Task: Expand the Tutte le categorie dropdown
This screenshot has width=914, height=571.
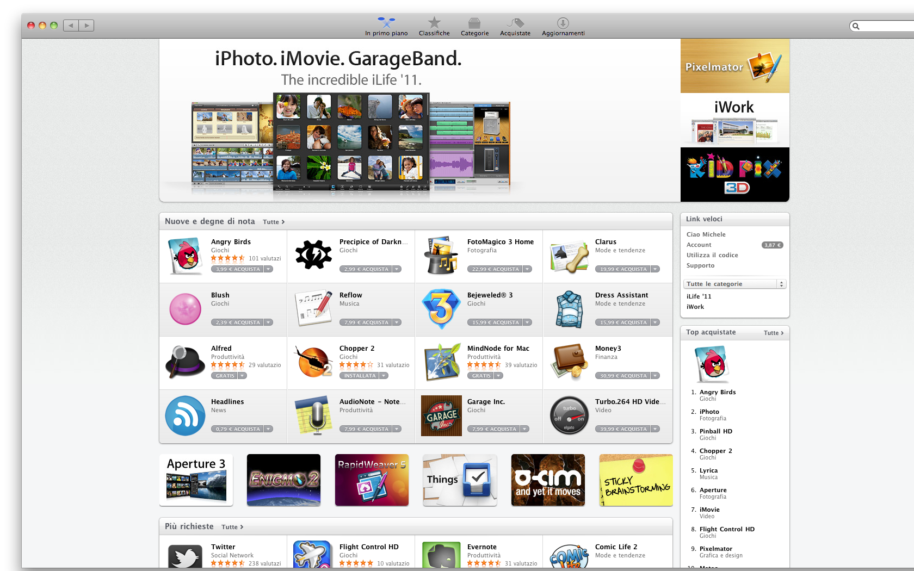Action: click(x=734, y=284)
